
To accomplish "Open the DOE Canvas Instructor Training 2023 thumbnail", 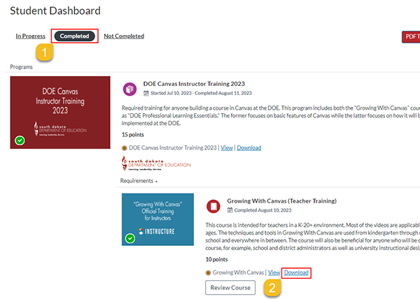I will (x=60, y=112).
